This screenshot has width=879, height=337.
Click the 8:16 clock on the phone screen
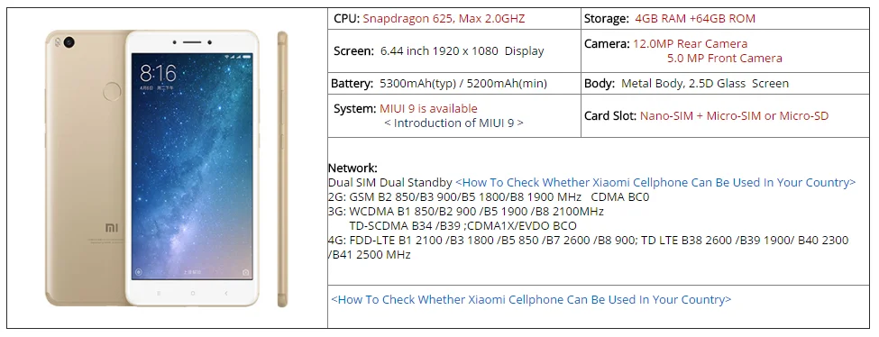pyautogui.click(x=158, y=73)
